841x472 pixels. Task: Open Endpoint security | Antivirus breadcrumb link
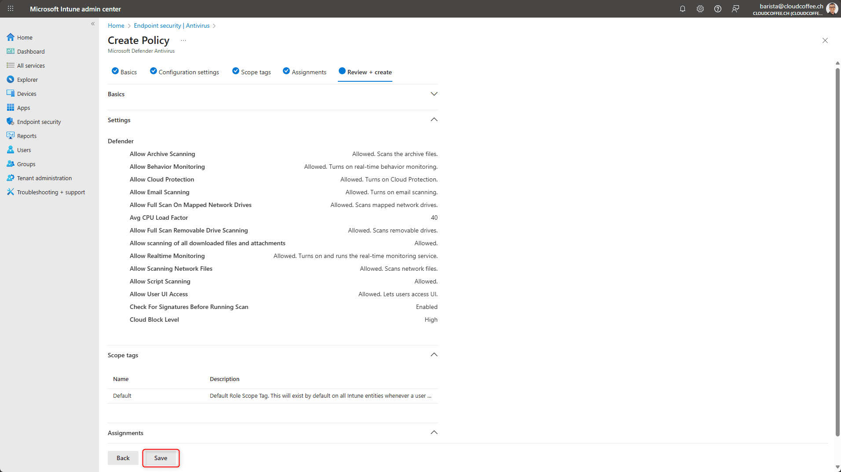point(172,25)
